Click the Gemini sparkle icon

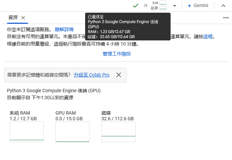tap(189, 6)
